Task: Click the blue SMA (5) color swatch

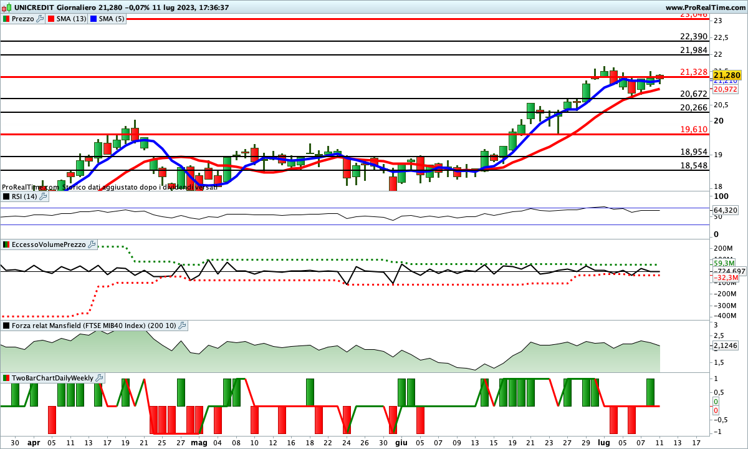Action: click(94, 19)
